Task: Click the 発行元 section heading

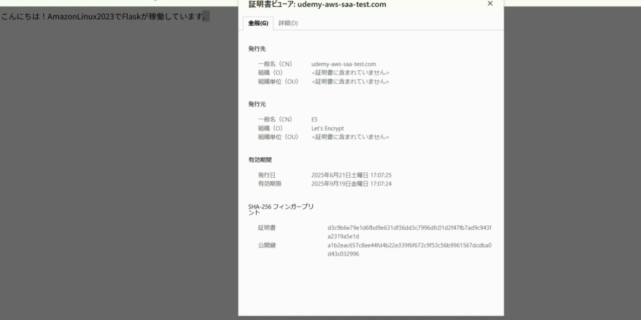Action: point(257,105)
